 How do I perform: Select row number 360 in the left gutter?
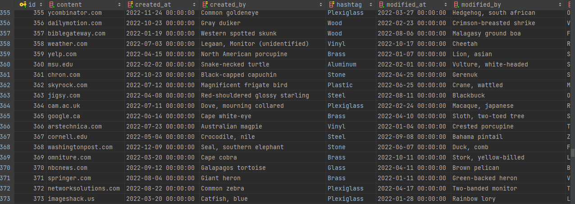[x=6, y=64]
